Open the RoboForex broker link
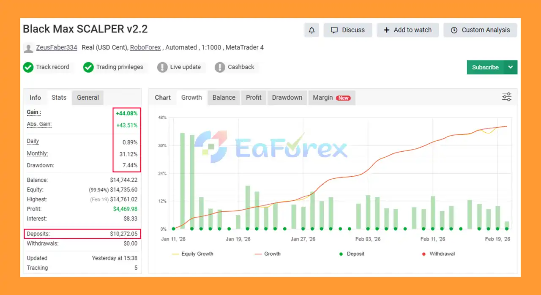 click(x=145, y=48)
